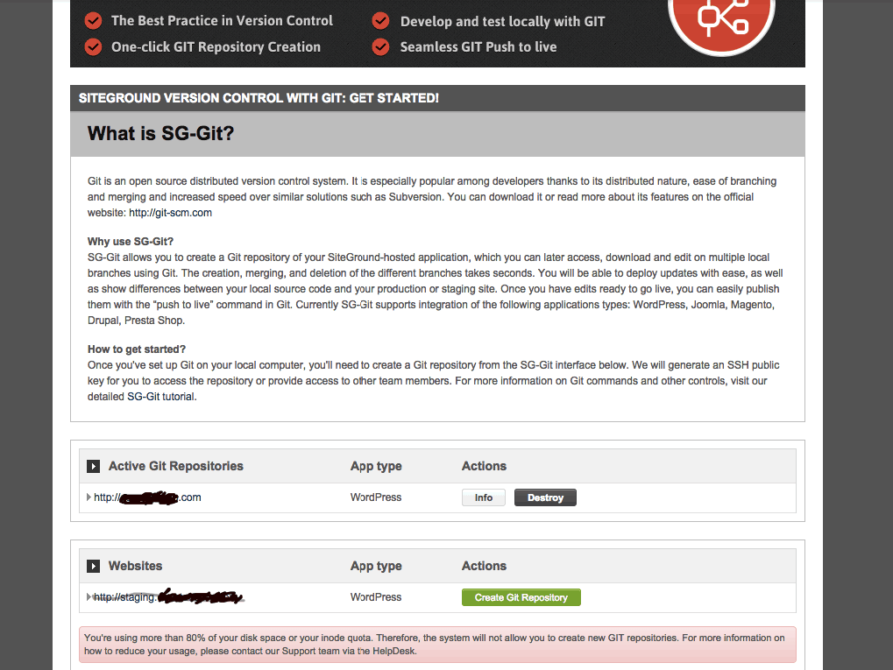Click 'The Best Practice in Version Control' text
This screenshot has height=670, width=893.
[222, 20]
